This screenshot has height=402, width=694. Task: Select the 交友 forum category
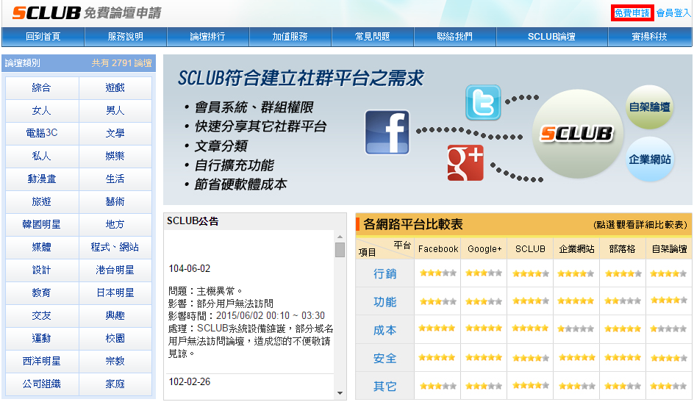pyautogui.click(x=42, y=316)
